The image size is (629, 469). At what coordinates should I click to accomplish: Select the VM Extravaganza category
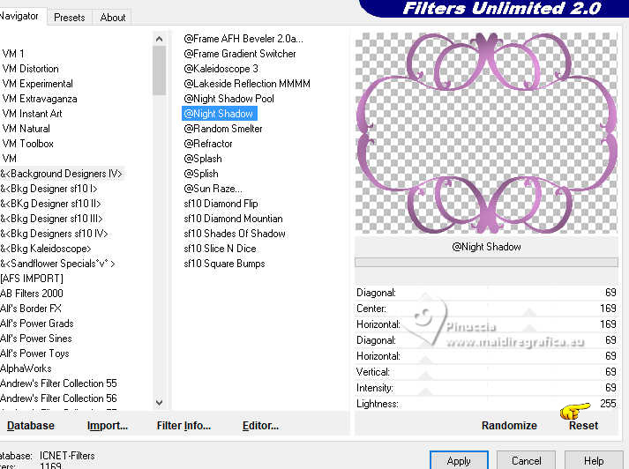click(40, 99)
